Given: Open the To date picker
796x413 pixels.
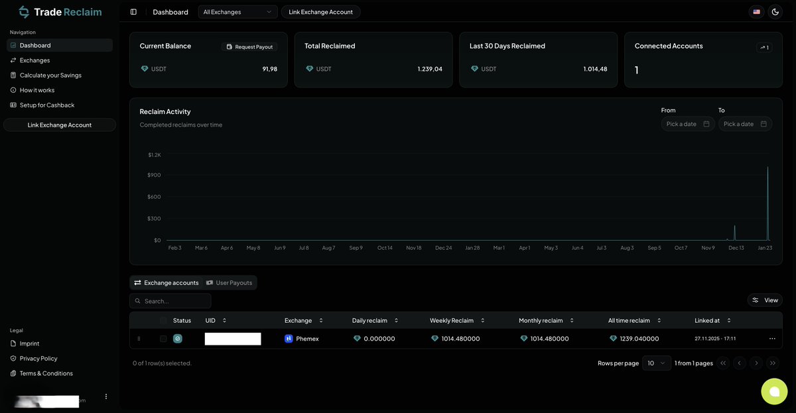Looking at the screenshot, I should point(745,124).
